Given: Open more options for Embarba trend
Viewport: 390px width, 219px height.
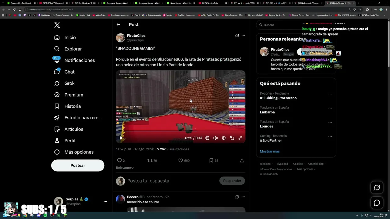Looking at the screenshot, I should click(x=330, y=108).
